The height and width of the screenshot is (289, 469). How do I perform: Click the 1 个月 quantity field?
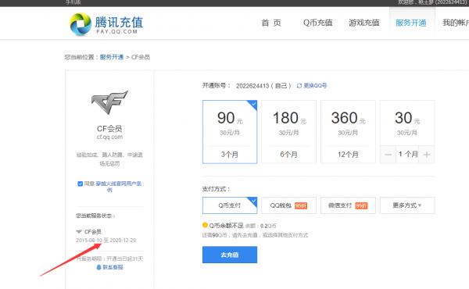[x=407, y=155]
